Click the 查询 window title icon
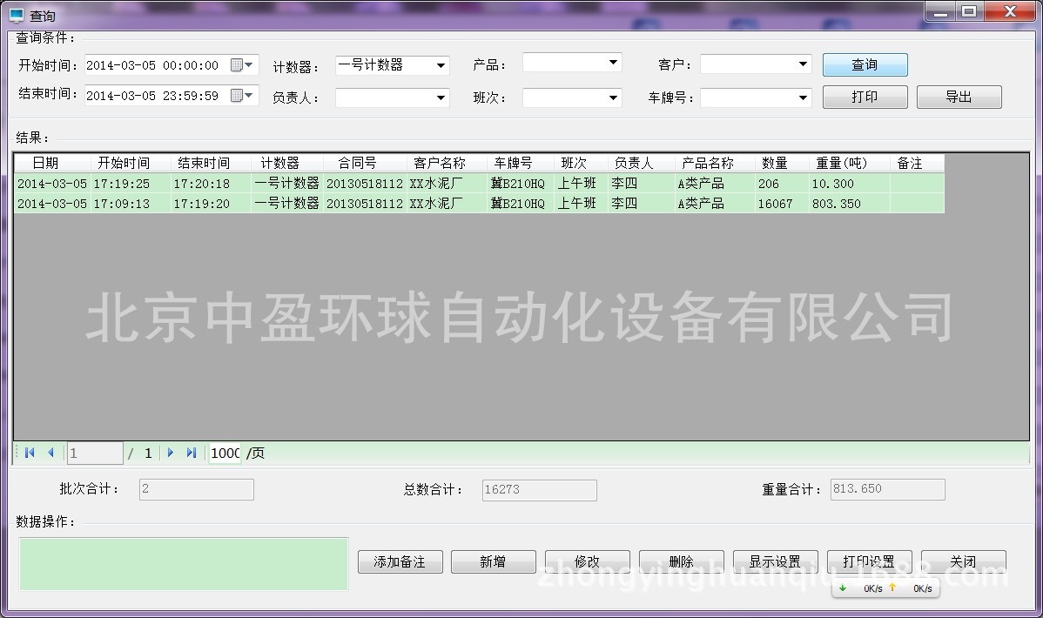 coord(16,16)
